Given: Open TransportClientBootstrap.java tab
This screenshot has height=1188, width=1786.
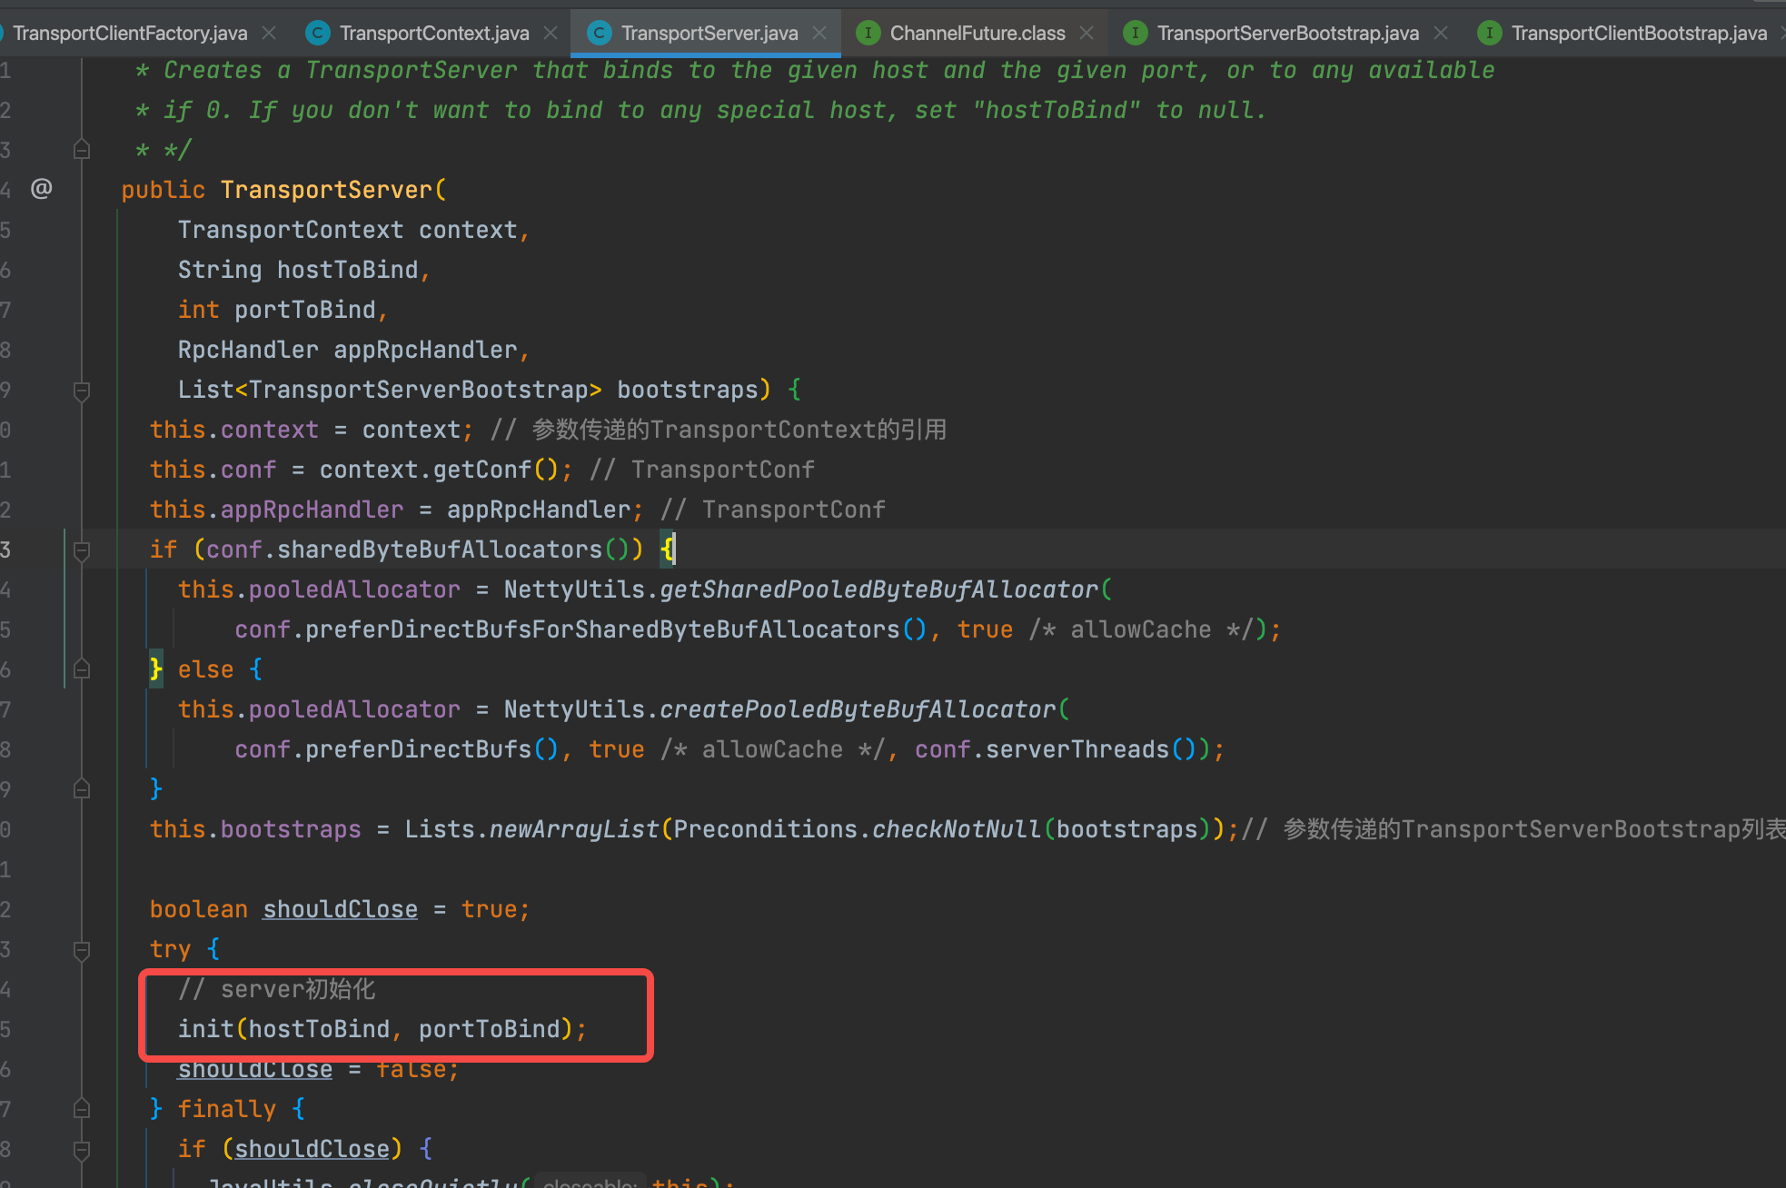Looking at the screenshot, I should coord(1639,34).
